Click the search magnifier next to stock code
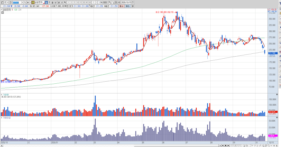This screenshot has width=281, height=147. point(25,2)
